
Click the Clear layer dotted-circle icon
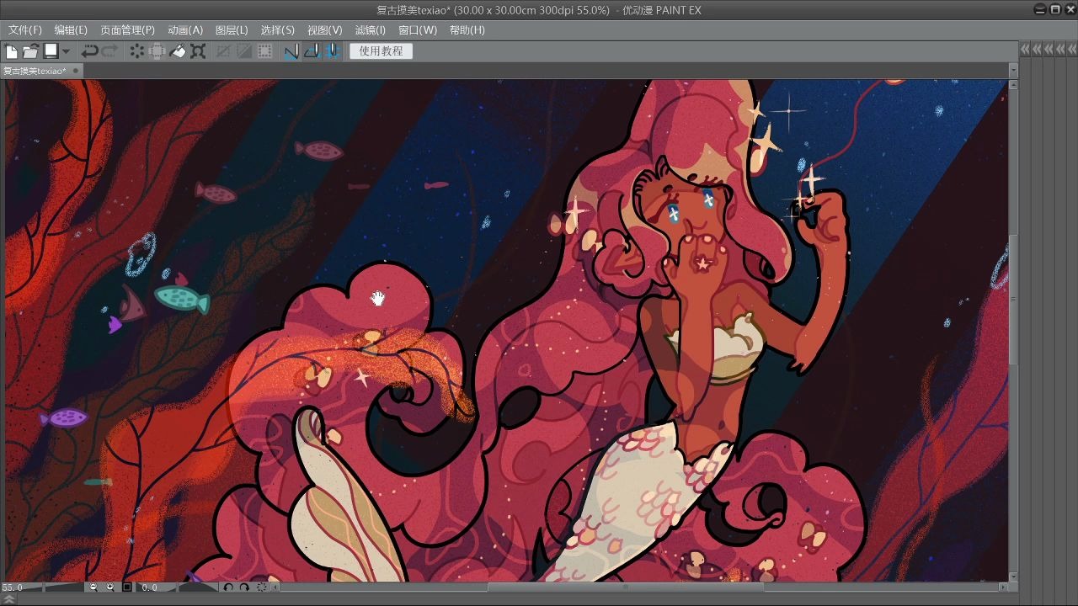[137, 51]
